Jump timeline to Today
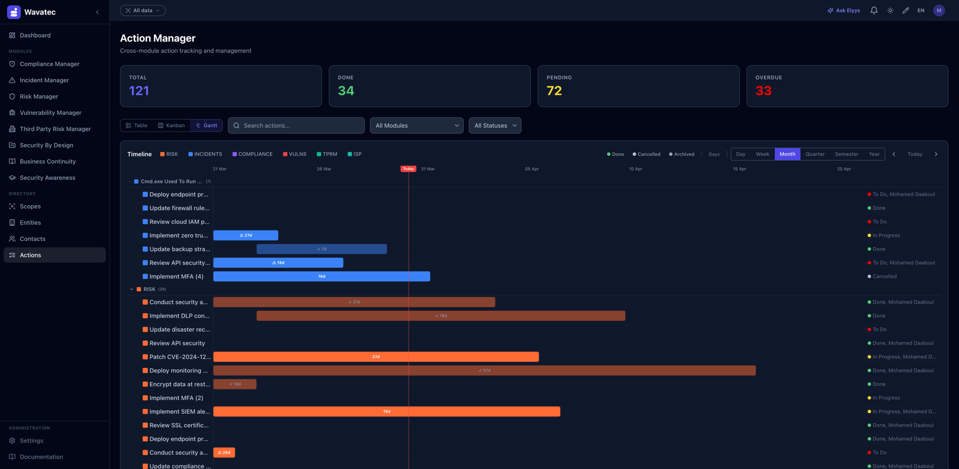 [x=915, y=154]
